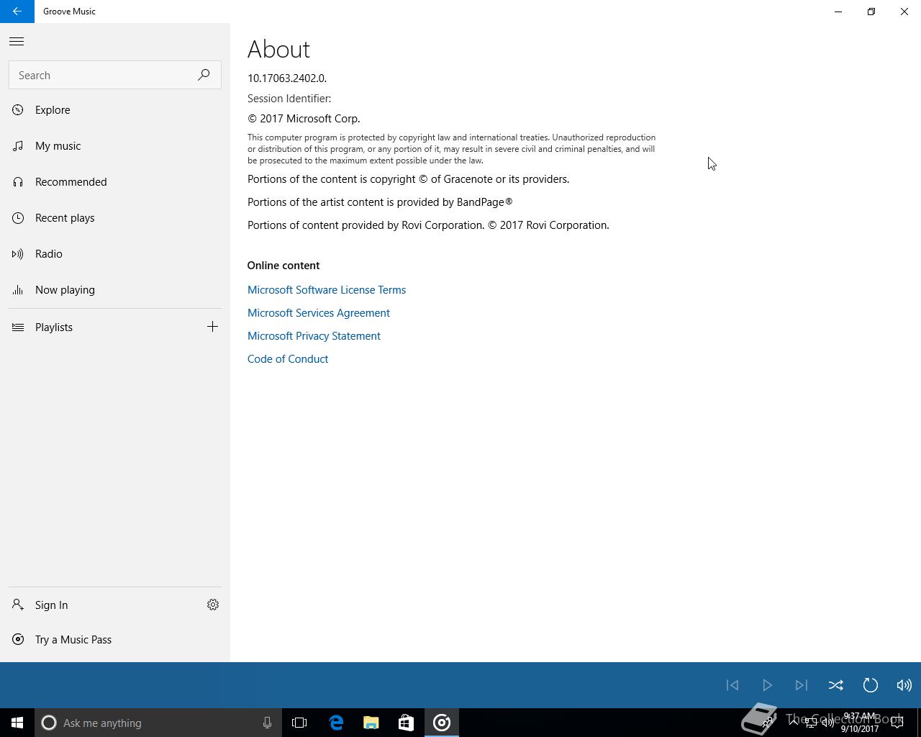The width and height of the screenshot is (921, 737).
Task: Click the © 2017 Microsoft Corp. text
Action: [304, 119]
